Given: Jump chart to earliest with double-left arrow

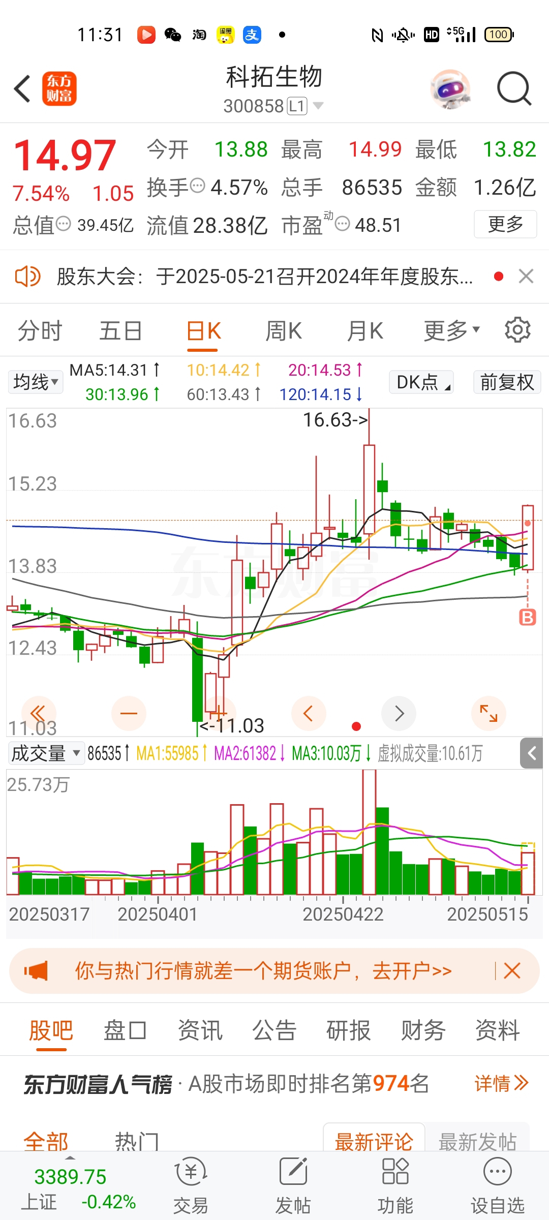Looking at the screenshot, I should pyautogui.click(x=39, y=713).
